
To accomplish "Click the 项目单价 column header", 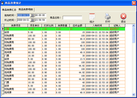I will click(x=35, y=25).
